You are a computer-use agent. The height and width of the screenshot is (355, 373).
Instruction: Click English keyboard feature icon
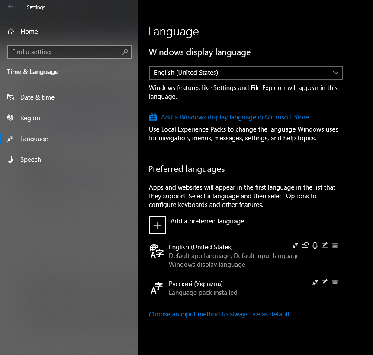click(x=335, y=245)
